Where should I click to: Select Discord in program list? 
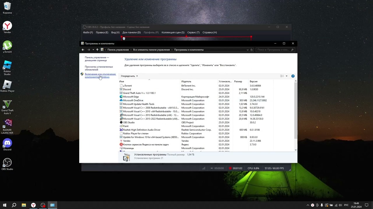pyautogui.click(x=127, y=89)
